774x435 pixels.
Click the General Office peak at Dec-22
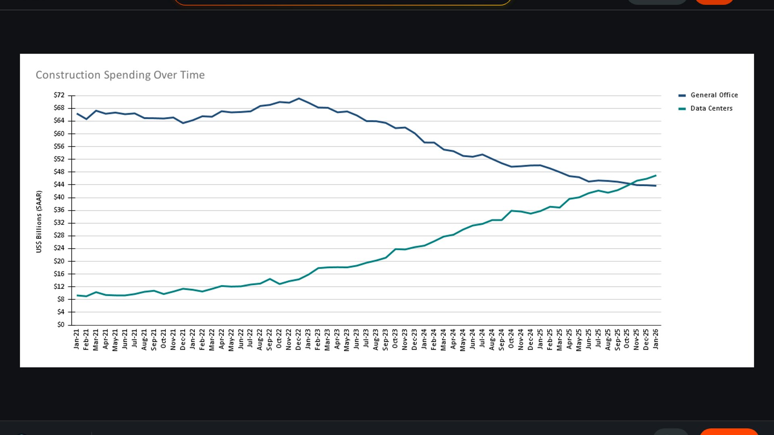(299, 98)
